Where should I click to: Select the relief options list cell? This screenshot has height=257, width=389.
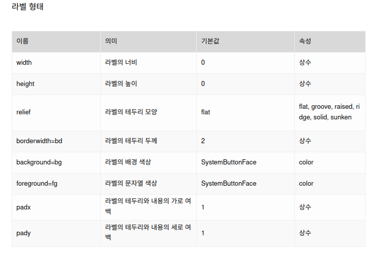pos(330,113)
